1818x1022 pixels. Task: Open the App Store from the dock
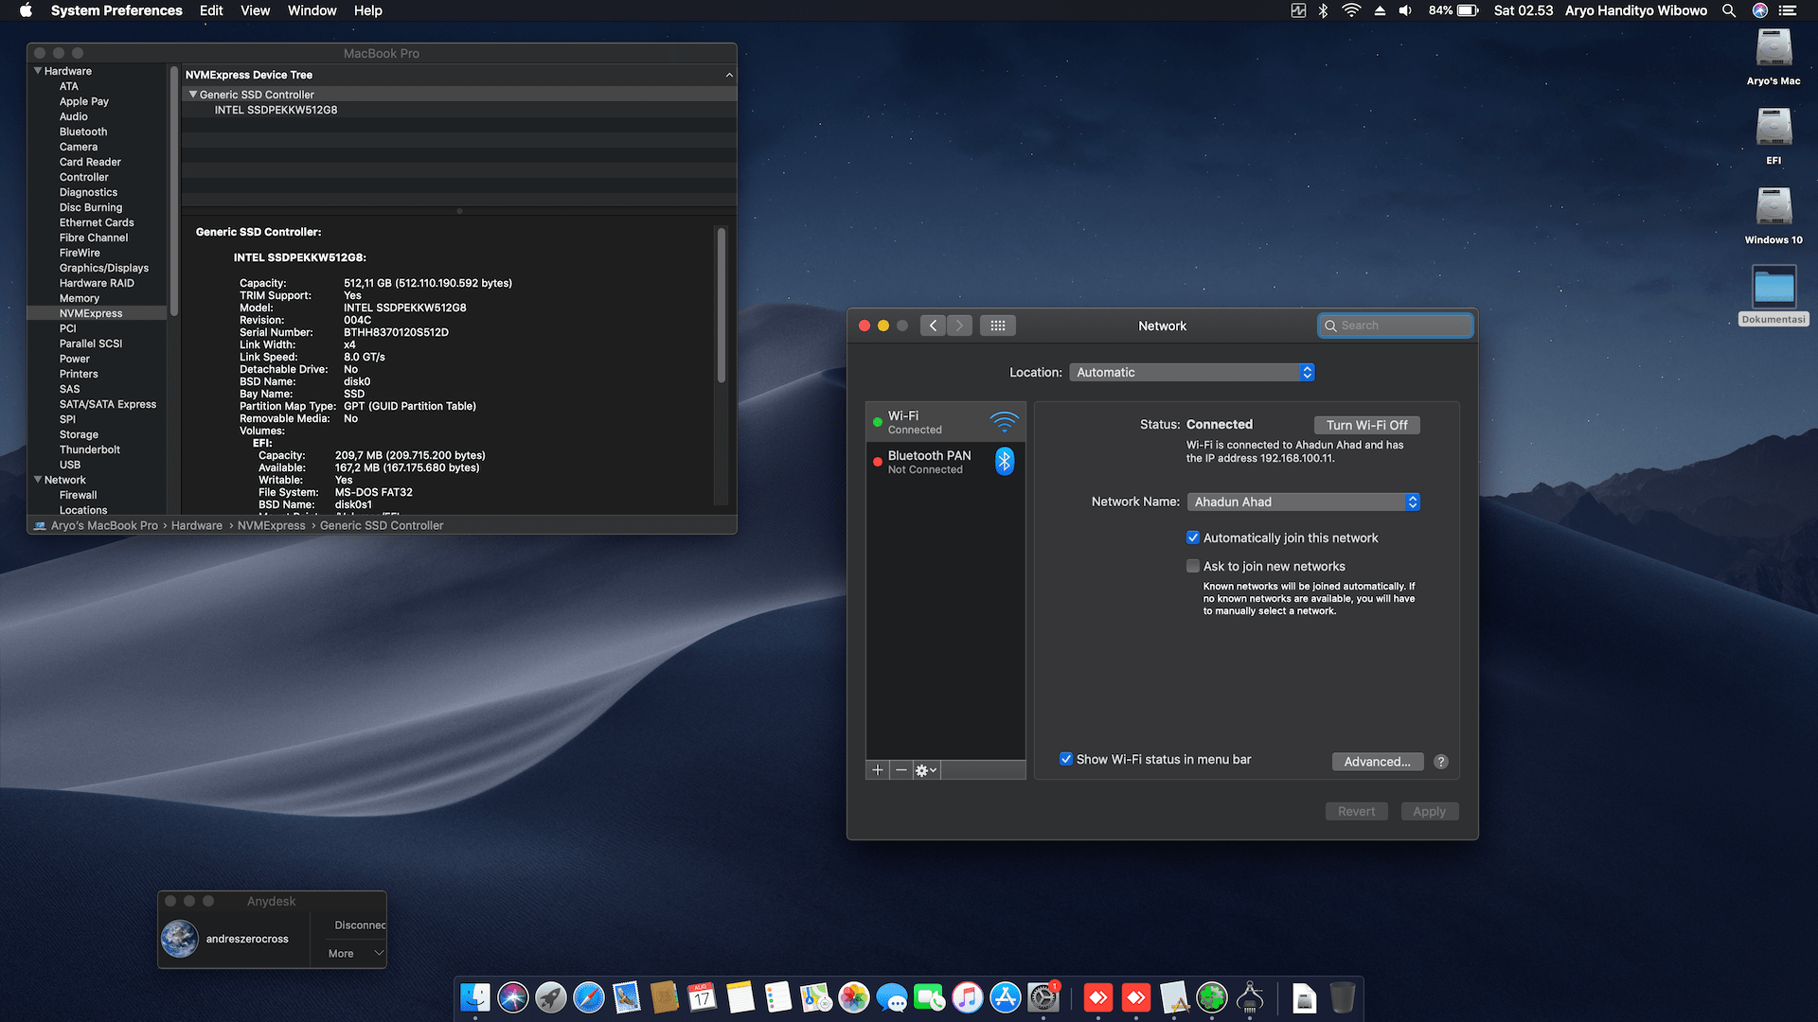point(1005,997)
